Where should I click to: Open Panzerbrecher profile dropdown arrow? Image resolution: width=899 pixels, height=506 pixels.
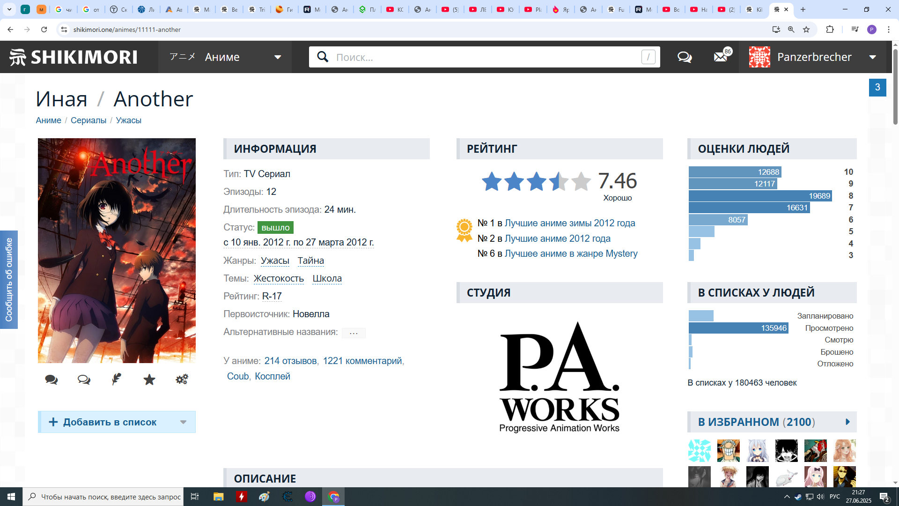(873, 57)
